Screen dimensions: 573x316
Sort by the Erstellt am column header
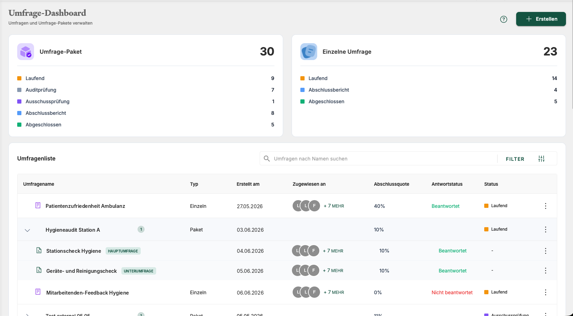248,184
